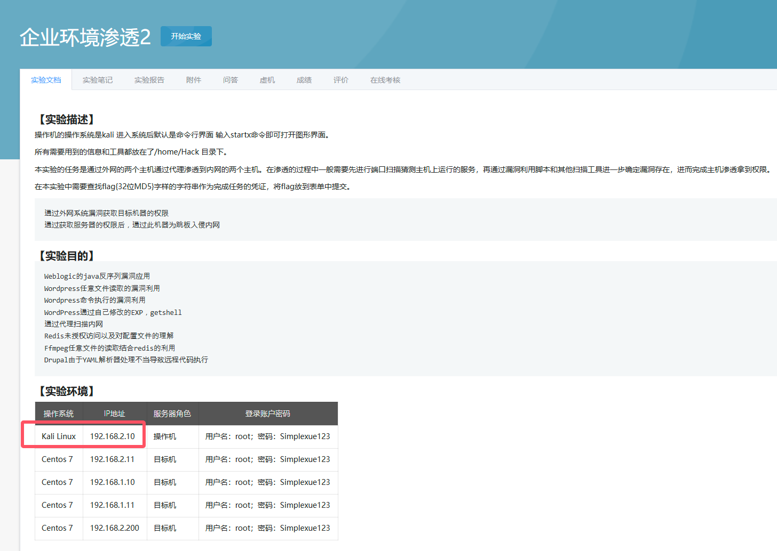Click the sentence mentioning the /home/Hack directory

click(132, 152)
